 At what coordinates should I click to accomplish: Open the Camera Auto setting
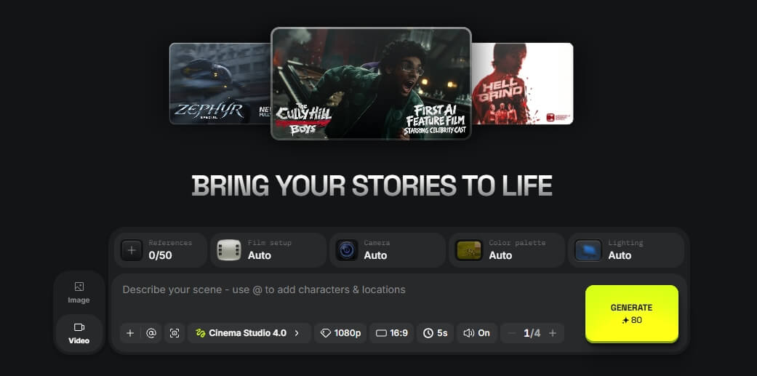pyautogui.click(x=387, y=250)
